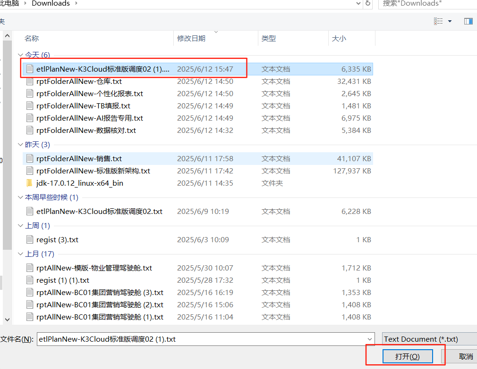The image size is (477, 369).
Task: Click the file name input field
Action: coord(201,339)
